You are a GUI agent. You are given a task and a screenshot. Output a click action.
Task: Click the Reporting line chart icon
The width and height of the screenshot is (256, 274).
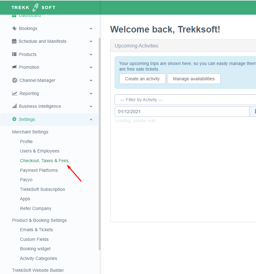[x=14, y=93]
